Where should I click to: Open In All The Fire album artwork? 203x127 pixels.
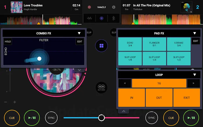click(187, 7)
